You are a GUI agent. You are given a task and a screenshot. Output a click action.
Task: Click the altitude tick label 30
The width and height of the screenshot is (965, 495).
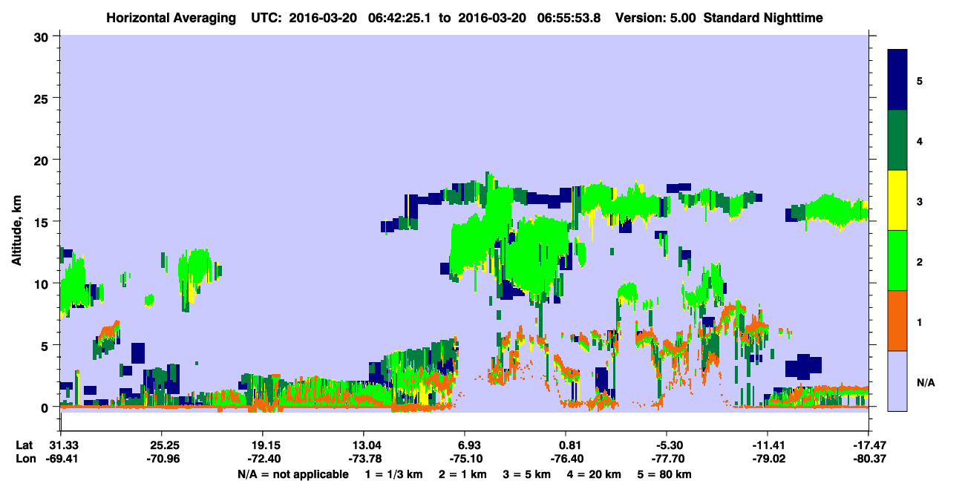click(42, 36)
